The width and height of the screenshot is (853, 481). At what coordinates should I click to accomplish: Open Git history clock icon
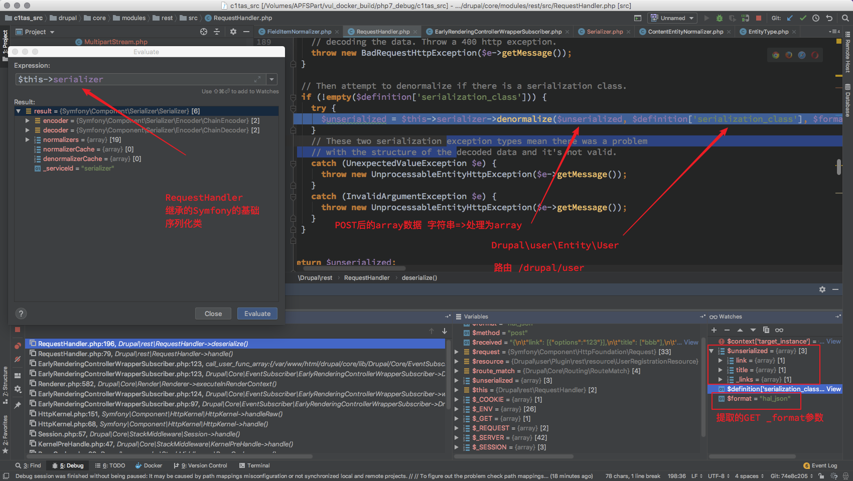click(816, 18)
